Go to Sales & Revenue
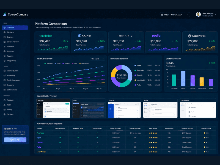This screenshot has width=220, height=165. pyautogui.click(x=15, y=42)
